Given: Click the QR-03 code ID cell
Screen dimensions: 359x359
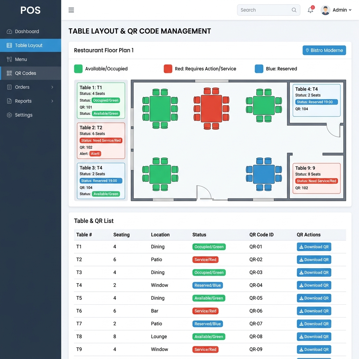Looking at the screenshot, I should click(x=256, y=272).
